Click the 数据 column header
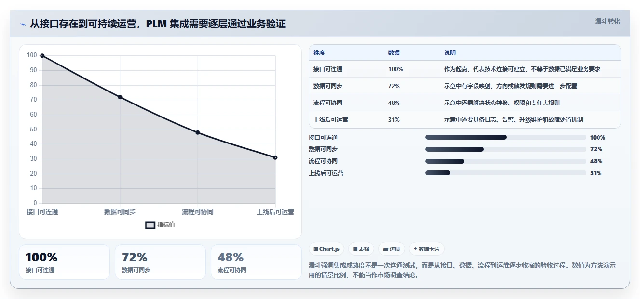Viewport: 640px width, 299px height. (x=394, y=53)
